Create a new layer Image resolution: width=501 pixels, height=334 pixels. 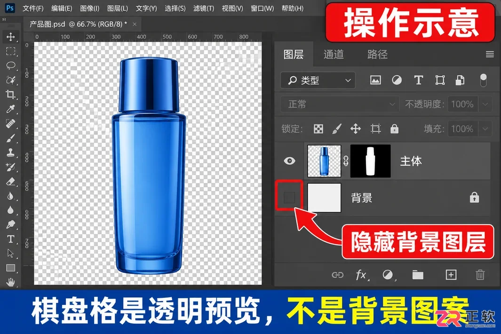click(451, 275)
